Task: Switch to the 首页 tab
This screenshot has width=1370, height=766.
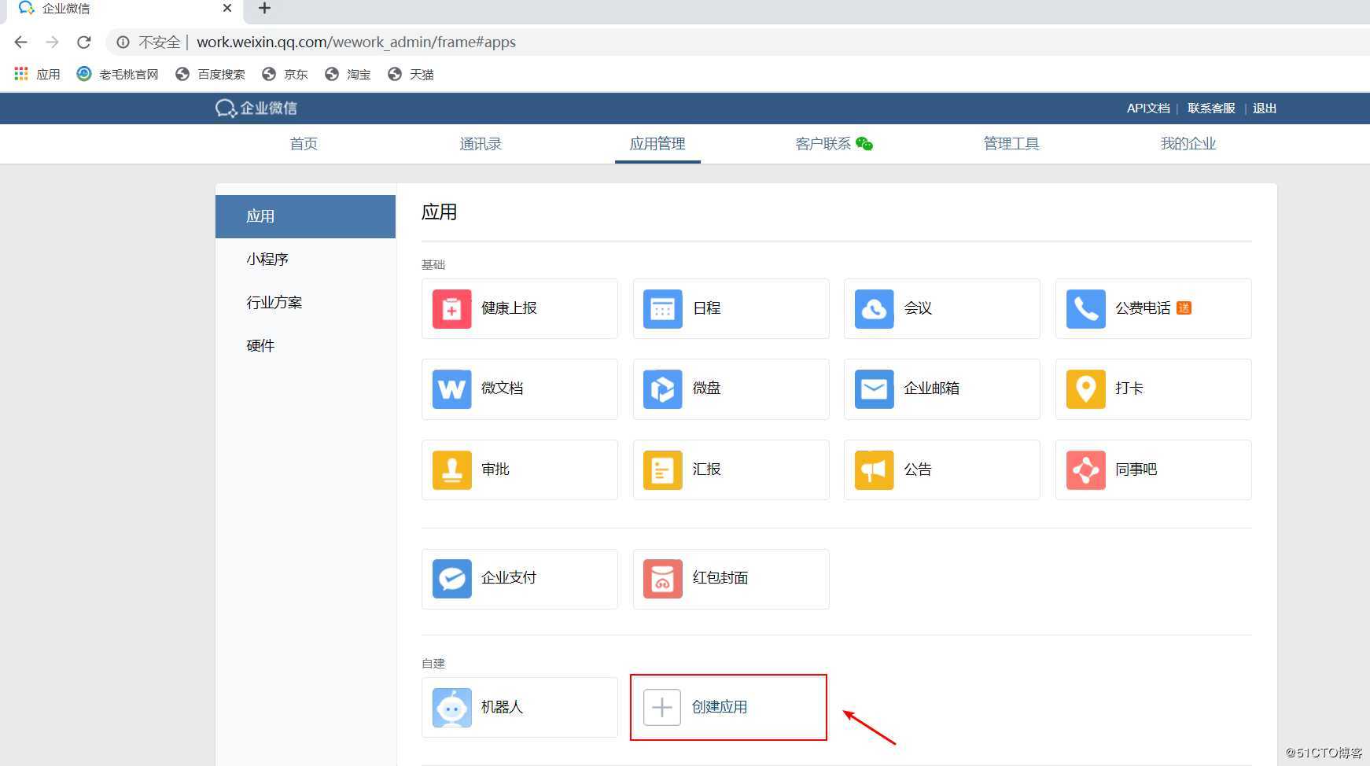Action: (304, 144)
